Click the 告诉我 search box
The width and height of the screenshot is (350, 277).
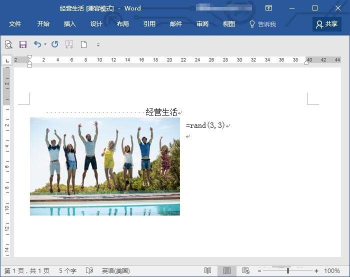click(x=263, y=24)
